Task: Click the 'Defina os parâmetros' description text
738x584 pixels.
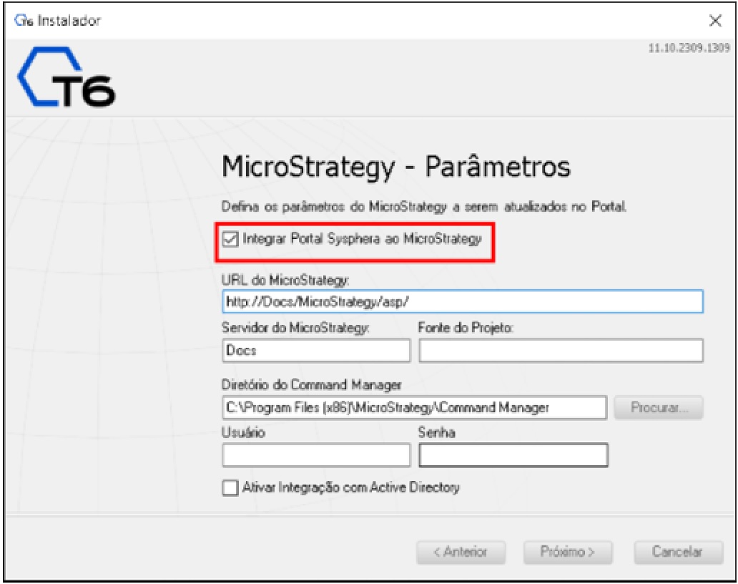Action: [x=423, y=207]
